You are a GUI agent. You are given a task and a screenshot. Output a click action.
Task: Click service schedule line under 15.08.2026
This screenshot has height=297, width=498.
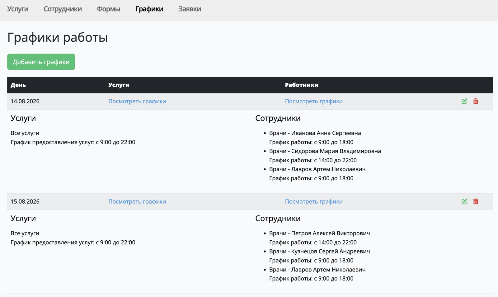click(x=73, y=242)
